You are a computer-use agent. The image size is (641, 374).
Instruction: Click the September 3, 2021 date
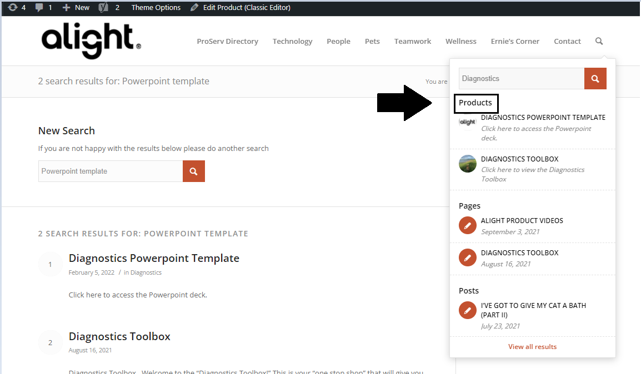tap(510, 232)
